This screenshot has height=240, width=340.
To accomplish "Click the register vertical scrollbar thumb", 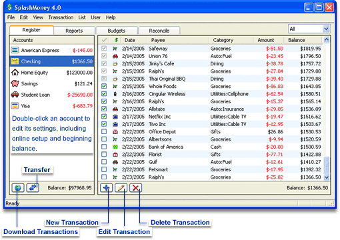I will click(x=326, y=165).
